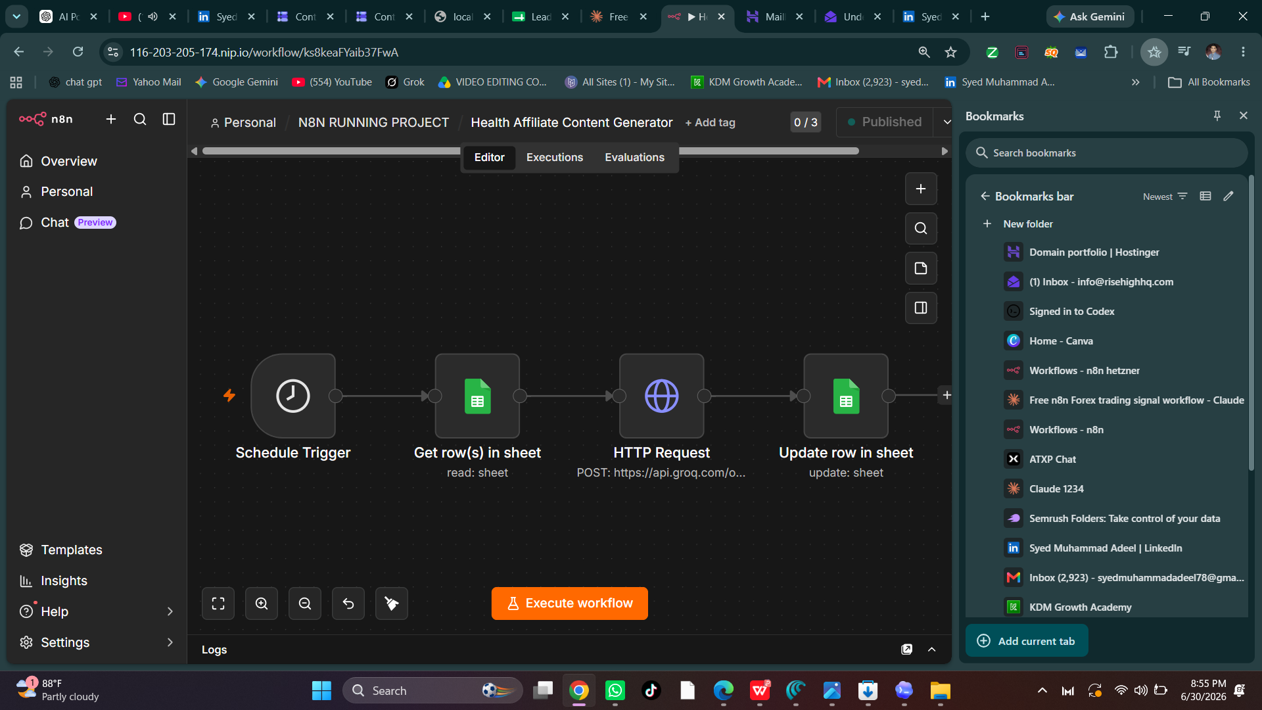Click the Execute workflow button

pyautogui.click(x=570, y=603)
